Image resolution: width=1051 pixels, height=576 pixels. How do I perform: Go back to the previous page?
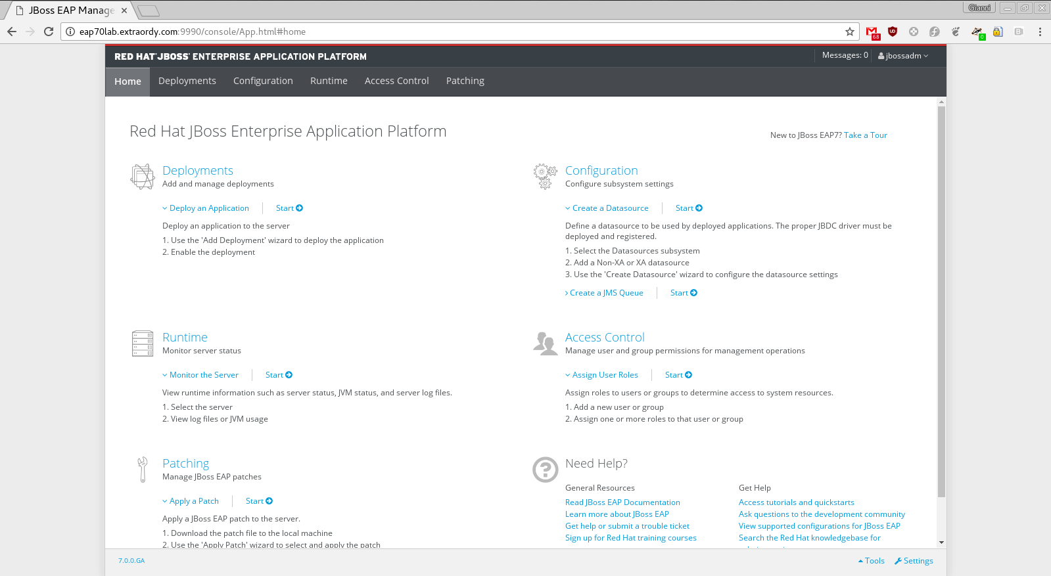[x=12, y=32]
